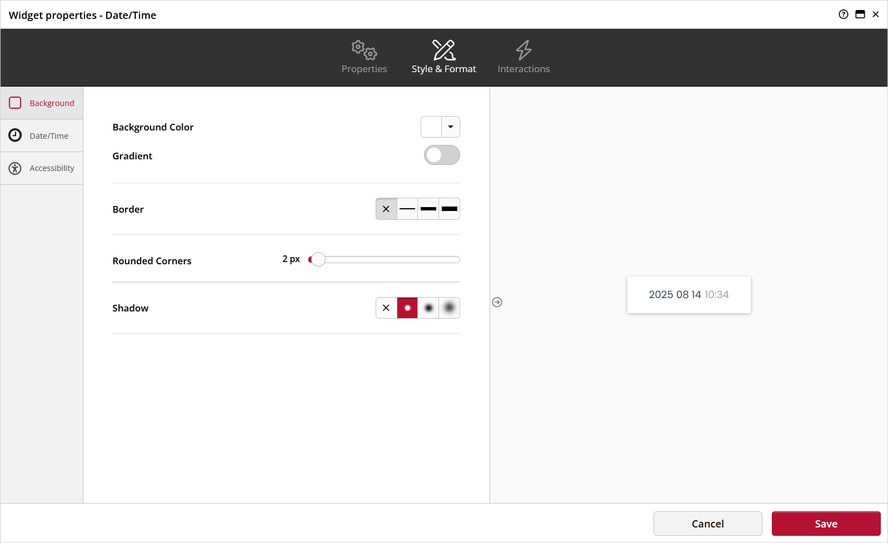Open the Interactions lightning tab
Screen dimensions: 888x543
pos(523,57)
